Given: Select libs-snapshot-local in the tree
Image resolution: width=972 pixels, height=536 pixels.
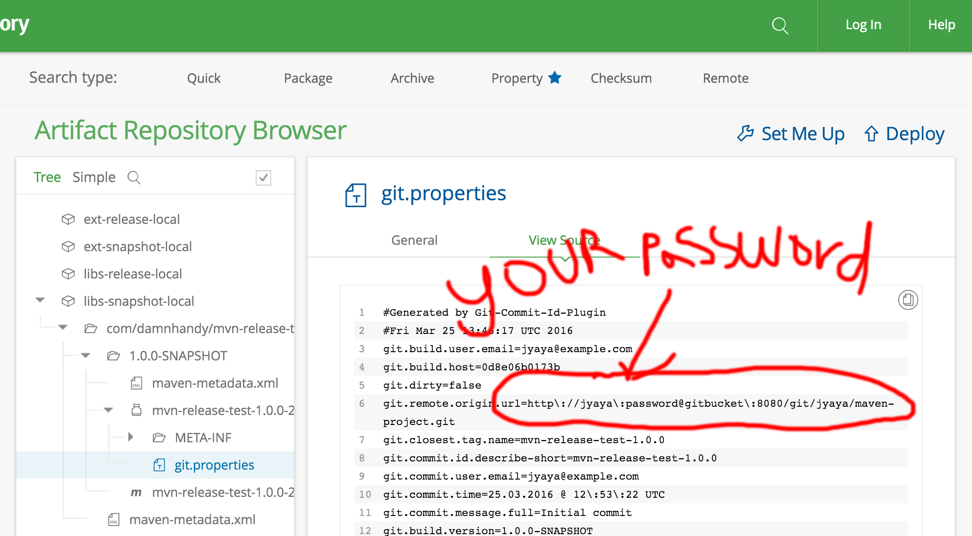Looking at the screenshot, I should pos(139,301).
